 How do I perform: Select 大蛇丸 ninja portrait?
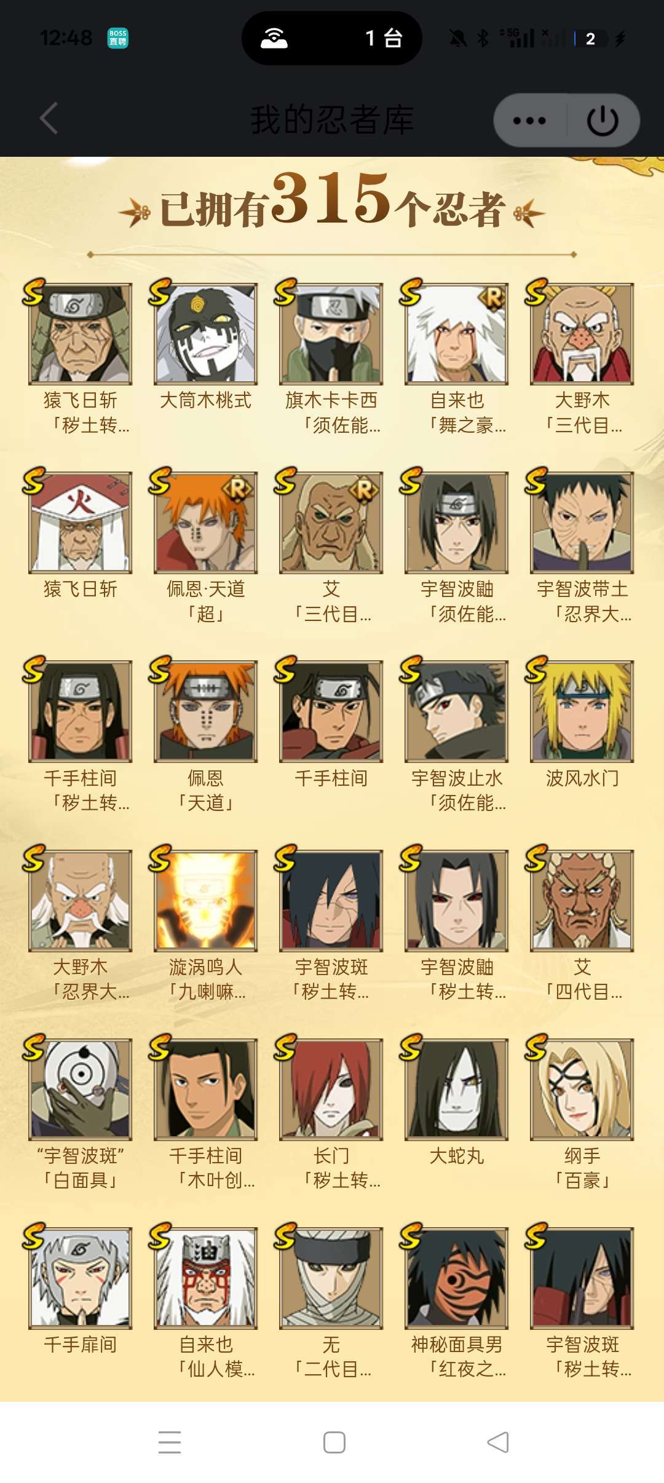tap(456, 1089)
